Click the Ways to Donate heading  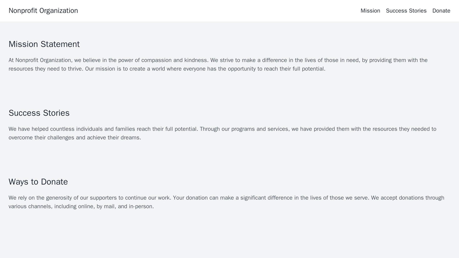[38, 182]
